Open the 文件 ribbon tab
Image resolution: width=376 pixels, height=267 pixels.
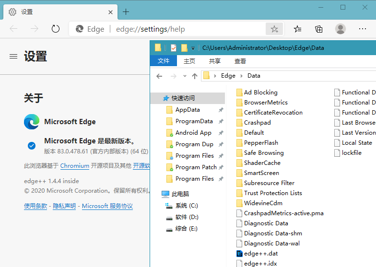[x=164, y=61]
